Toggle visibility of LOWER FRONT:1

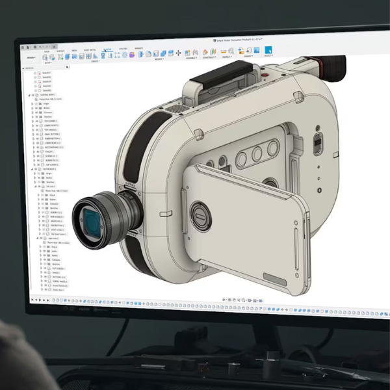pos(37,125)
